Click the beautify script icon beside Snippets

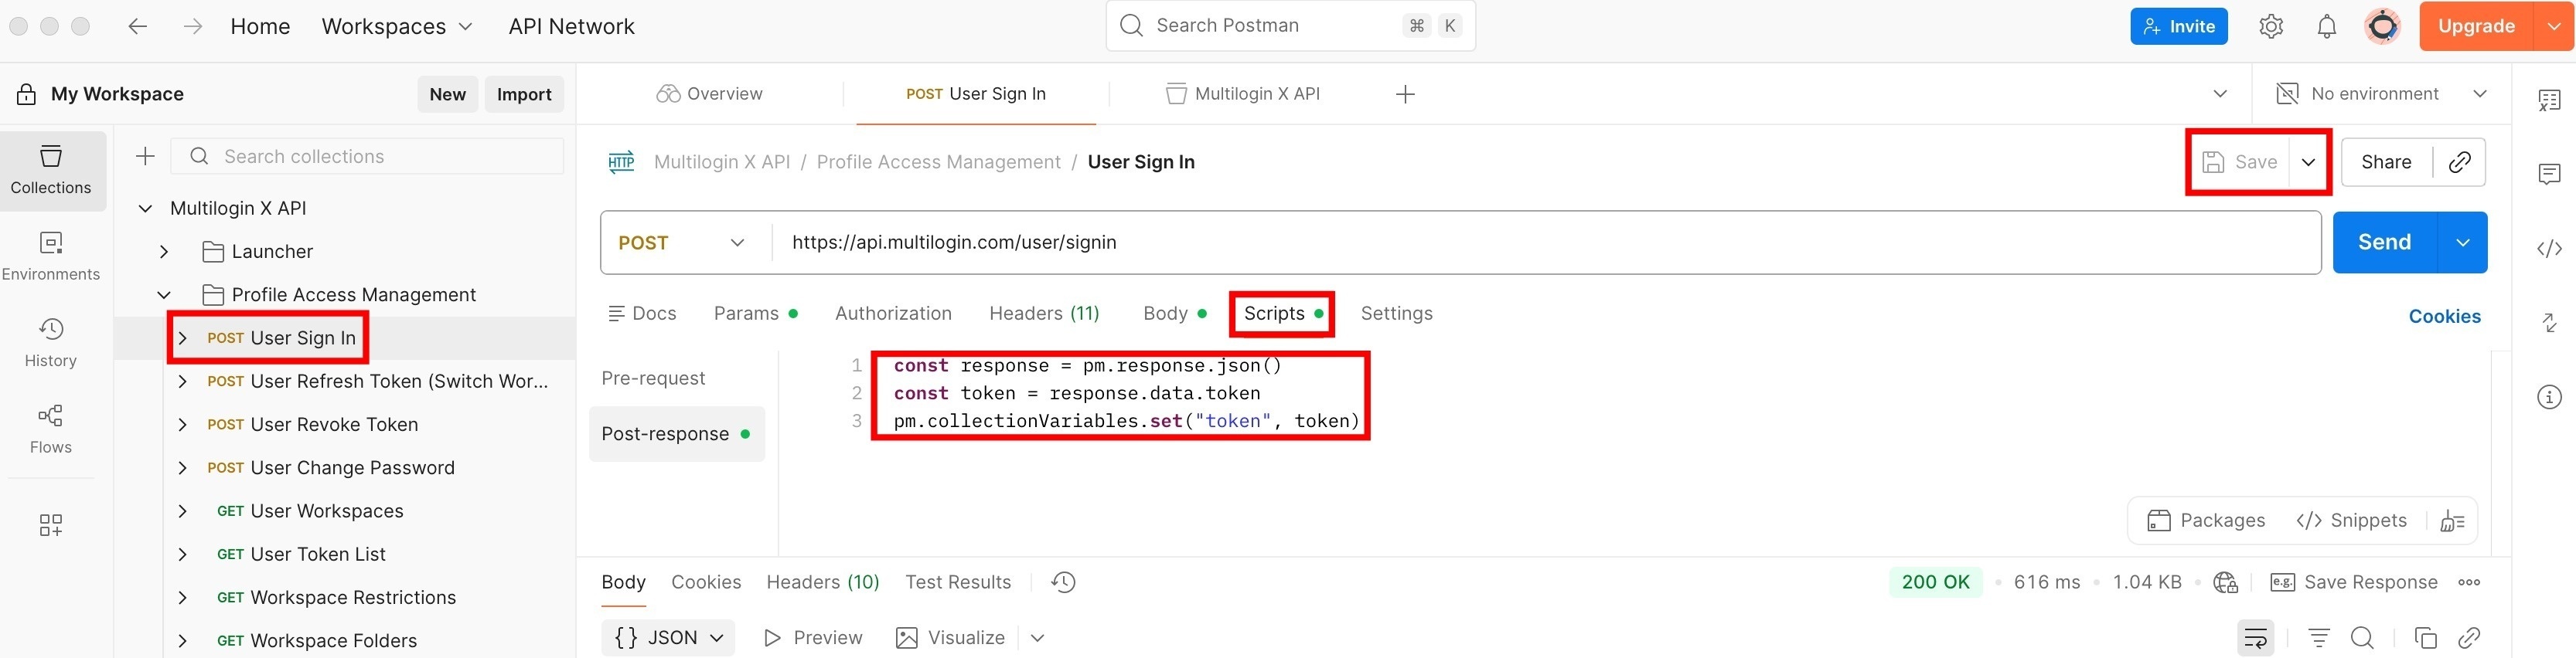coord(2452,521)
